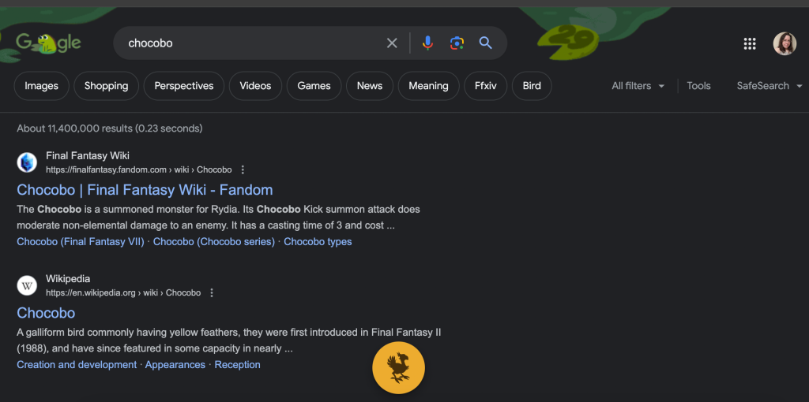Viewport: 809px width, 402px height.
Task: Expand the All filters dropdown
Action: click(638, 86)
